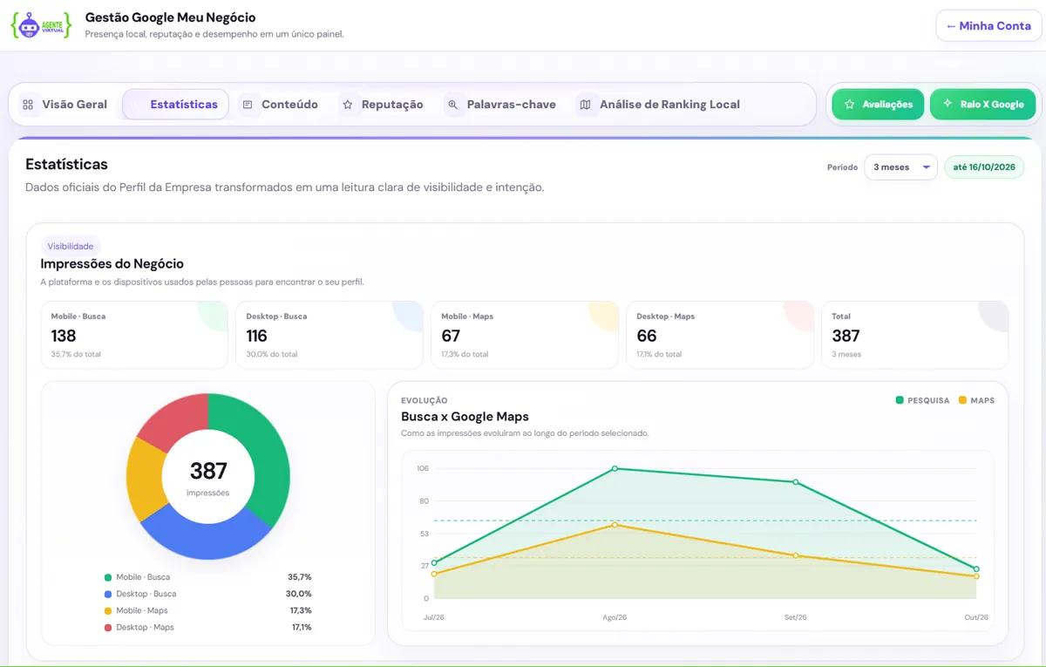Select the Desktop · Maps card showing 66
The height and width of the screenshot is (667, 1046).
(720, 335)
